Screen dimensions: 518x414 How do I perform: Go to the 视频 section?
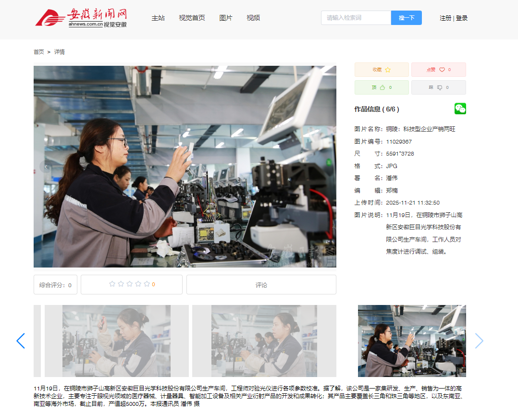coord(253,18)
